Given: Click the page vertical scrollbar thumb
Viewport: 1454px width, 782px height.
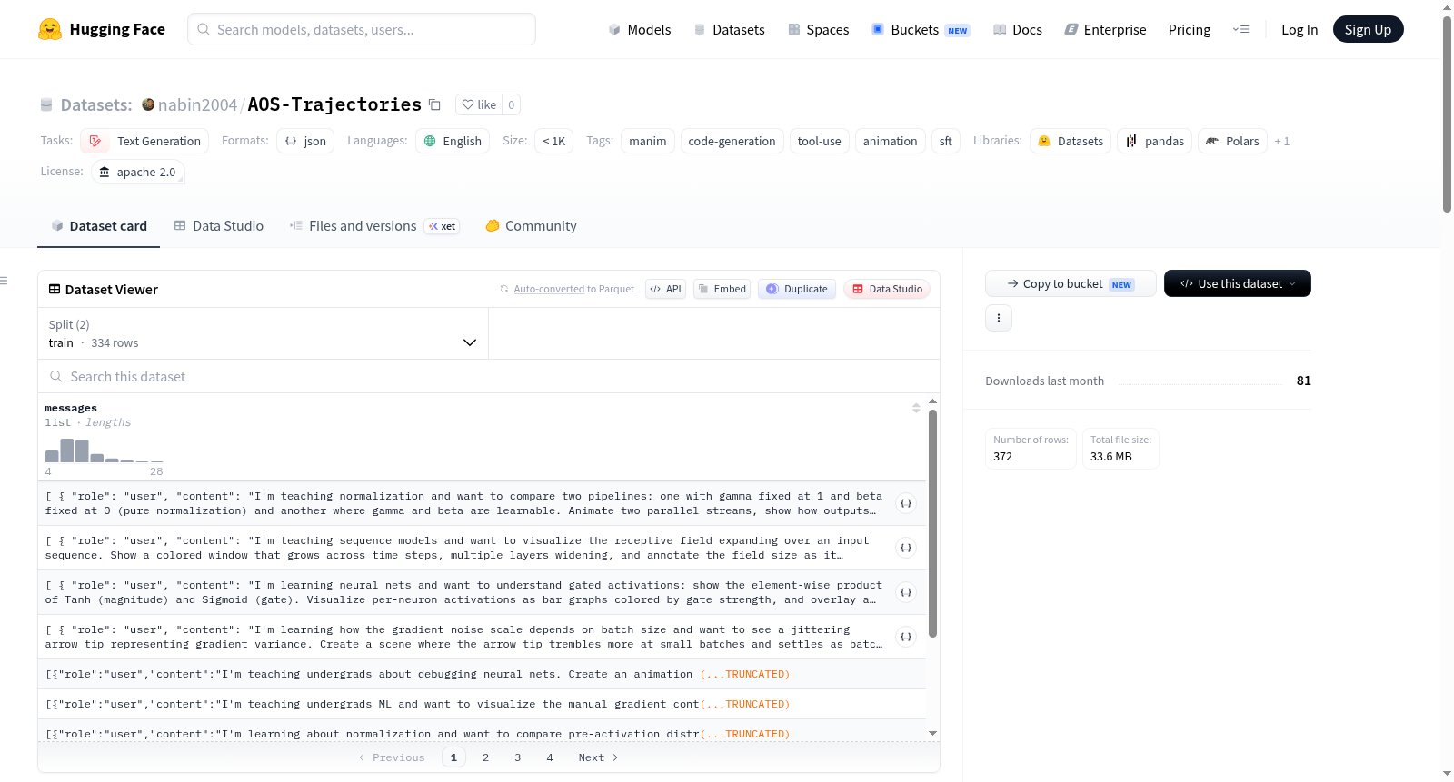Looking at the screenshot, I should pos(1447,114).
